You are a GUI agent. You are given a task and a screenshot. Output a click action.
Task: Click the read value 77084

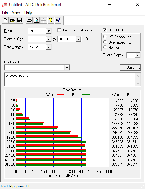[133, 119]
